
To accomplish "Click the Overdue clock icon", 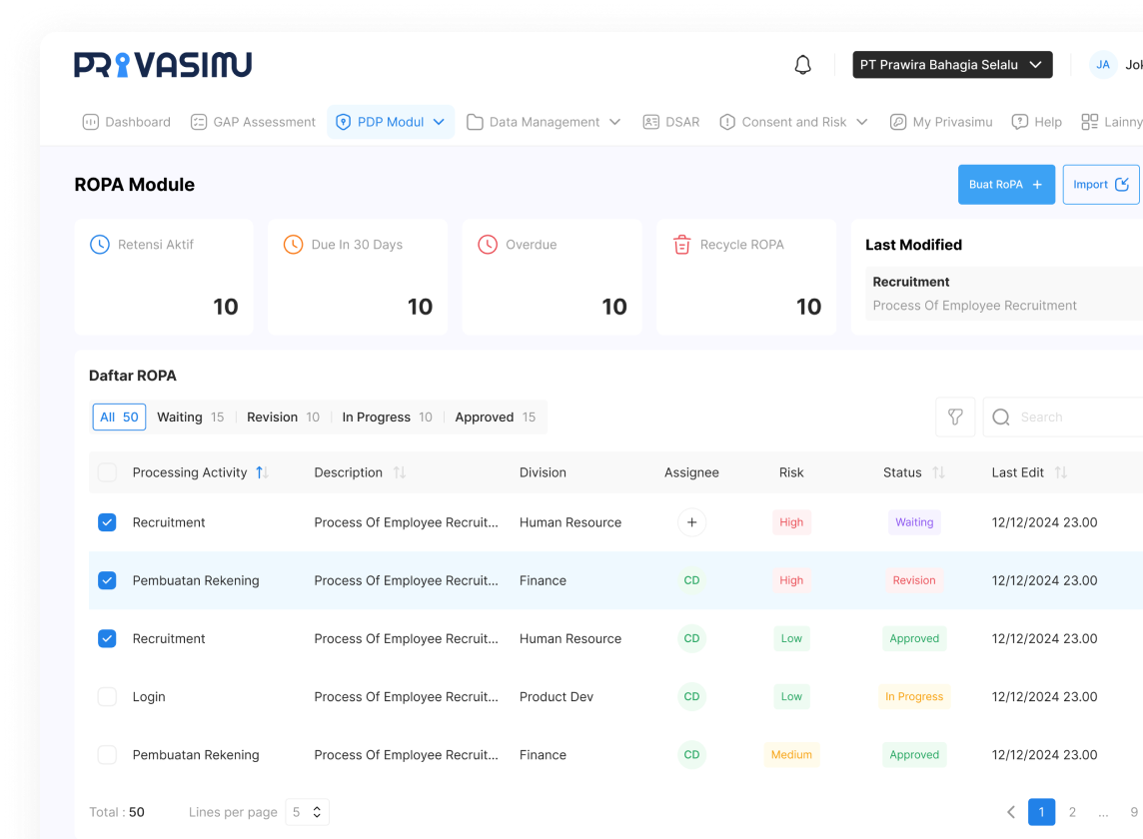I will (488, 244).
